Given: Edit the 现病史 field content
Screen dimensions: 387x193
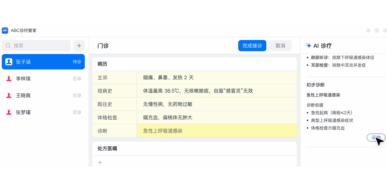Looking at the screenshot, I should 216,91.
